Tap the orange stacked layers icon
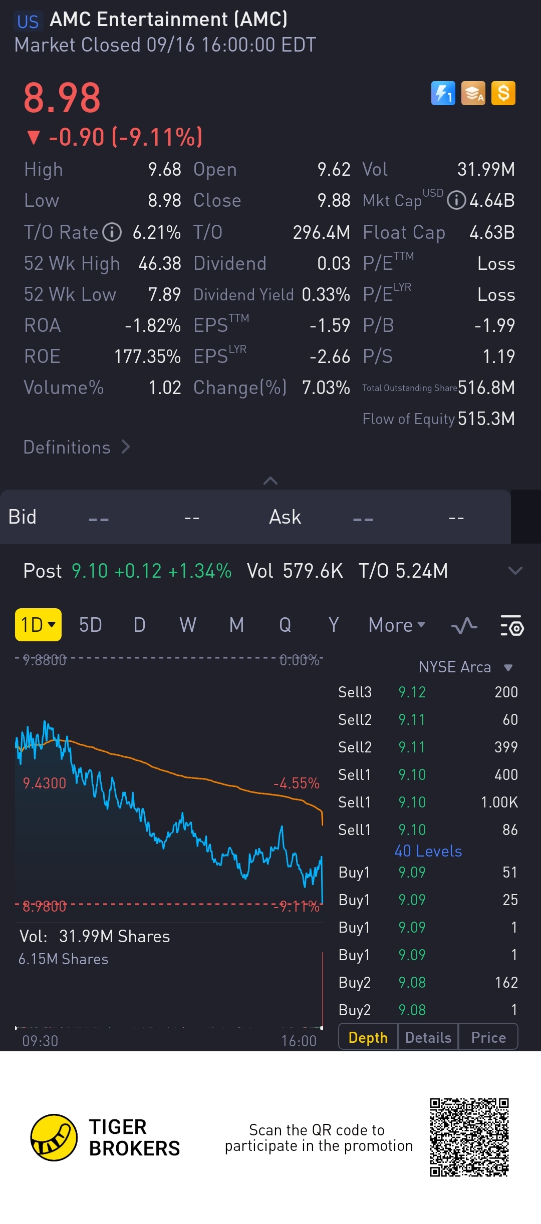Viewport: 541px width, 1224px height. point(473,93)
